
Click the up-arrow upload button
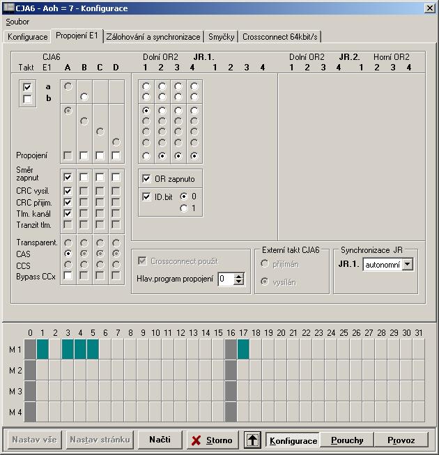pos(252,440)
